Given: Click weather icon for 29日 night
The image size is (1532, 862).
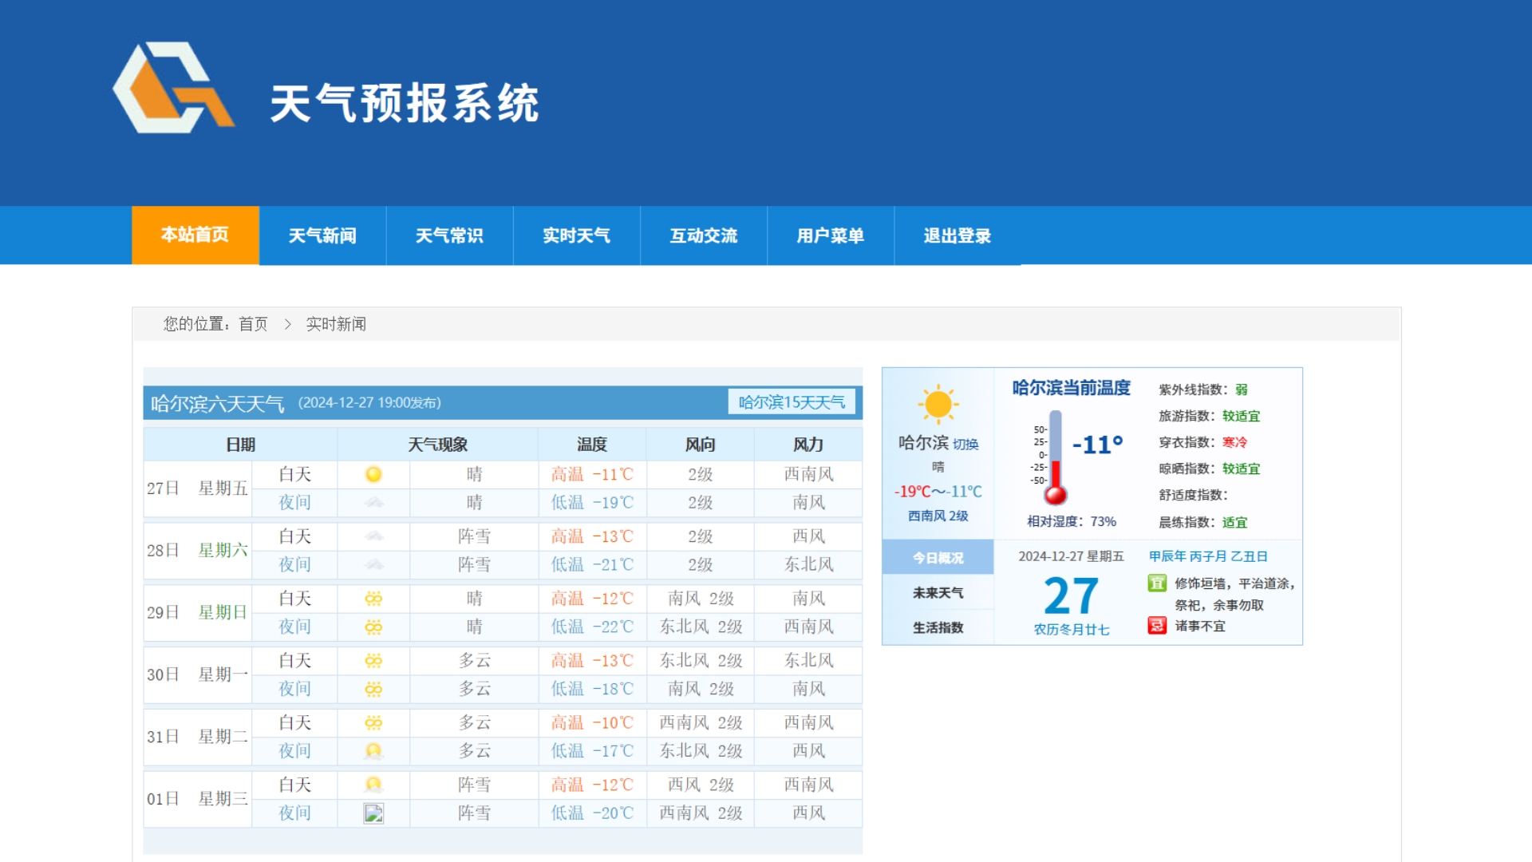Looking at the screenshot, I should (373, 627).
